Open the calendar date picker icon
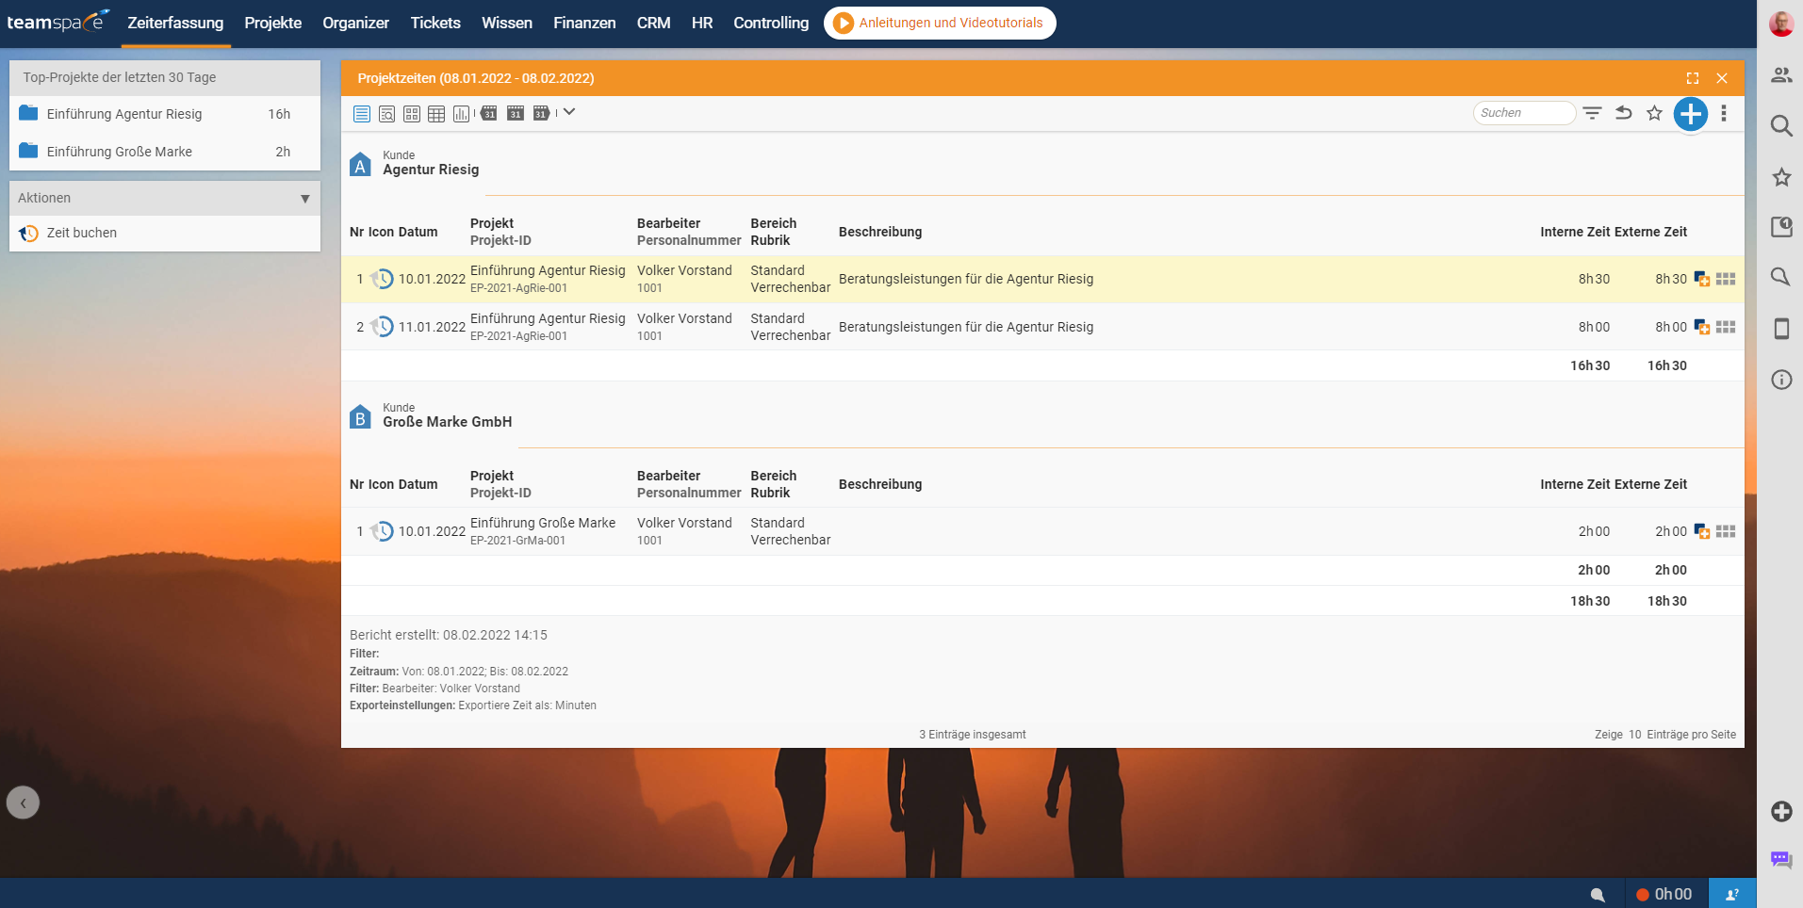 pyautogui.click(x=515, y=113)
